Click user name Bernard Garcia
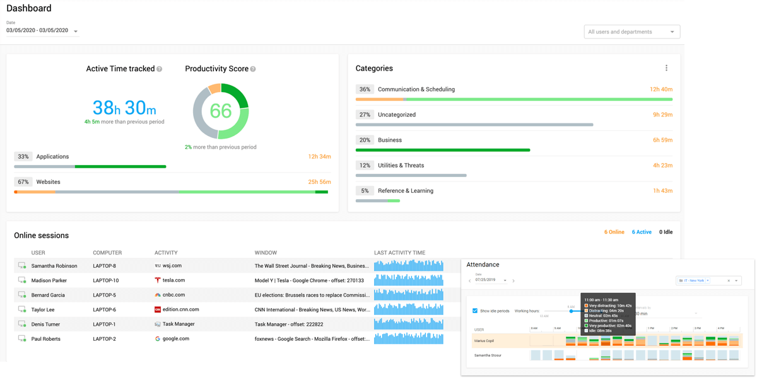 pos(49,295)
